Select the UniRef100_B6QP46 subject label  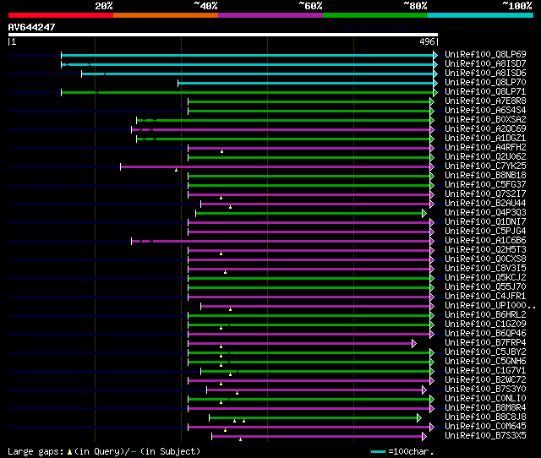485,334
